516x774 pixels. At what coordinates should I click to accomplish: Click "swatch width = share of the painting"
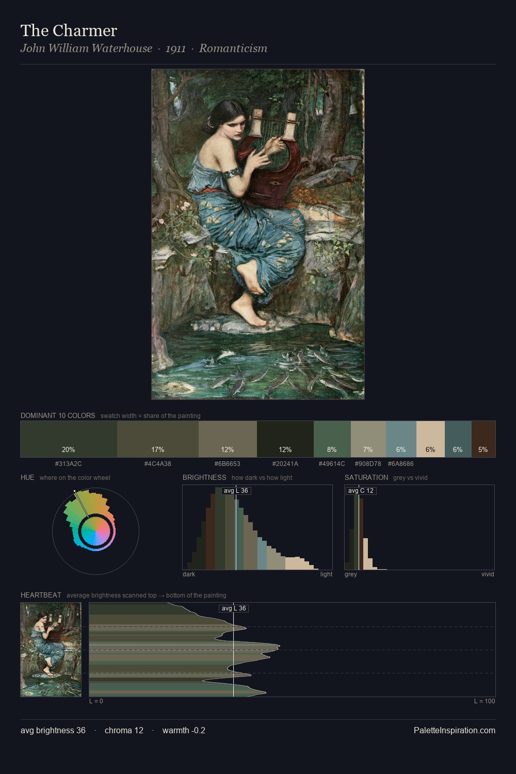[151, 416]
